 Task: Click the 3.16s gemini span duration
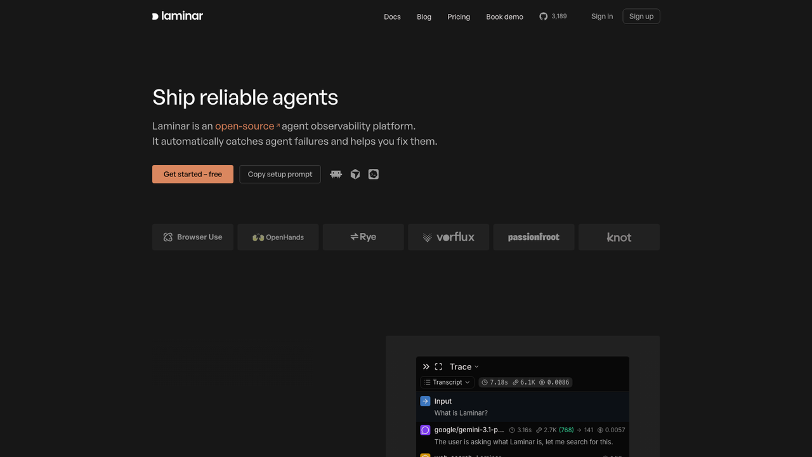click(x=520, y=430)
